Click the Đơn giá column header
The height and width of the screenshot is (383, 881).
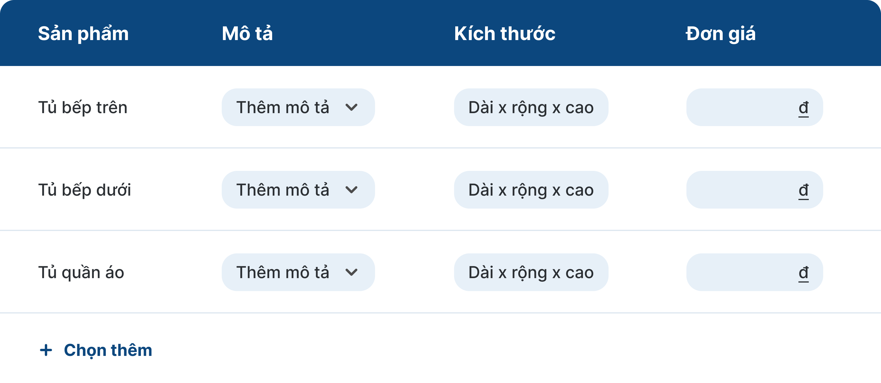[720, 34]
